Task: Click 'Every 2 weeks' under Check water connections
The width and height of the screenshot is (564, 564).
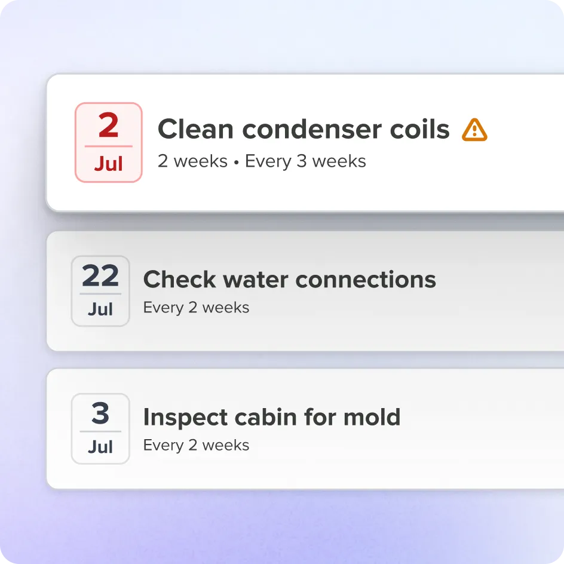Action: coord(196,308)
